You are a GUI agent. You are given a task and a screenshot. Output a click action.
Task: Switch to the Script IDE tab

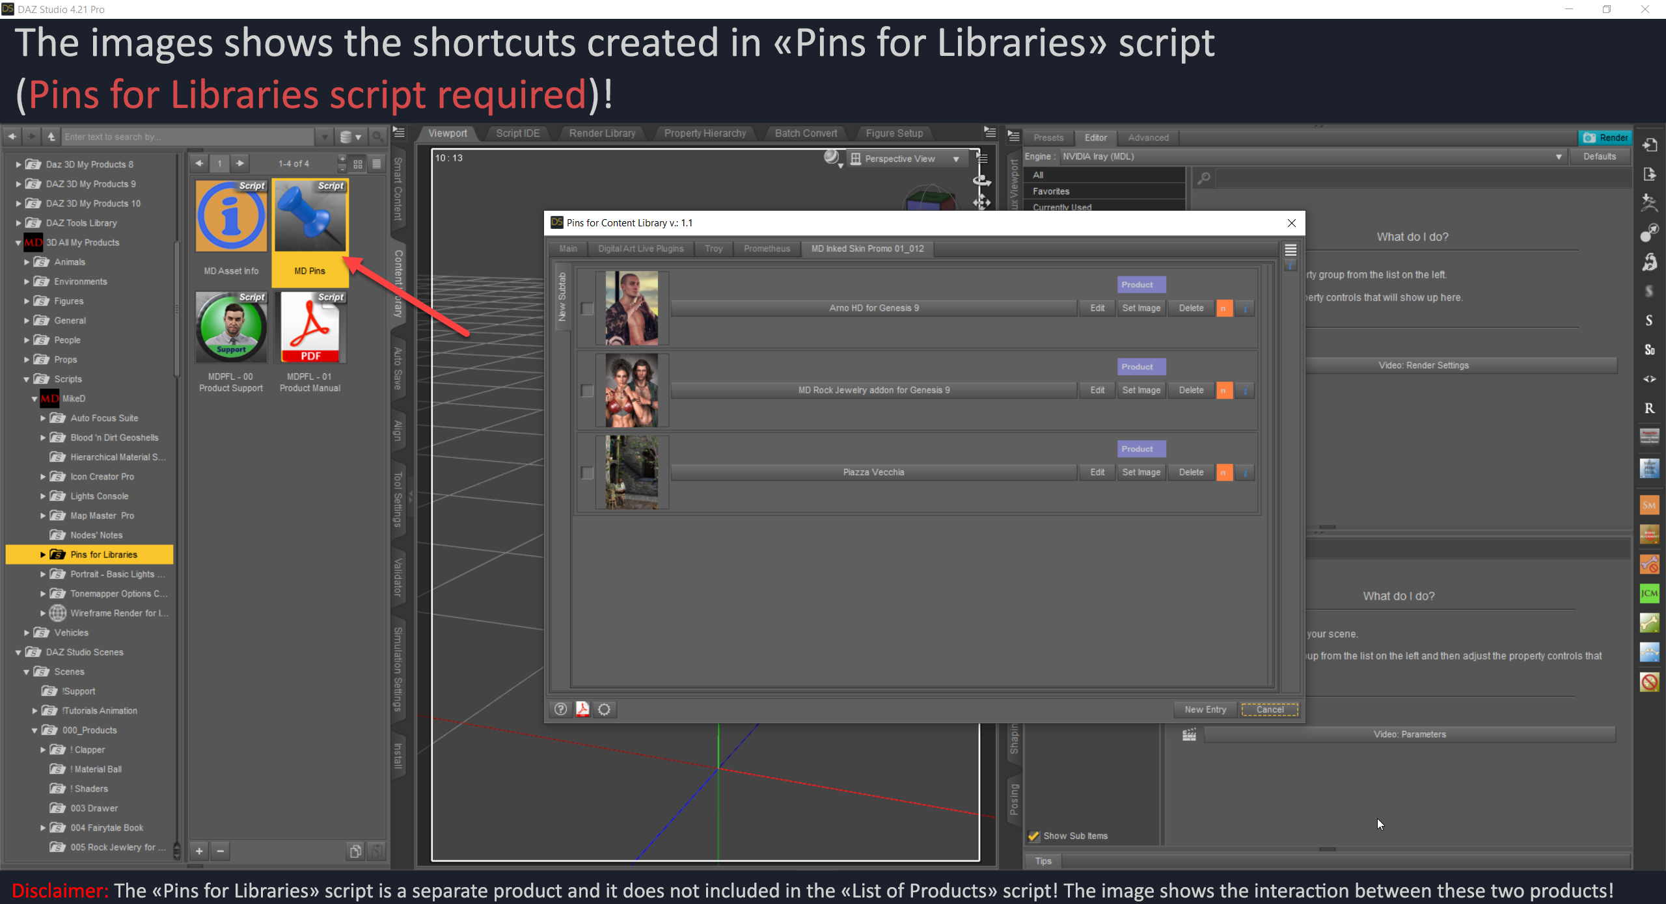tap(518, 133)
